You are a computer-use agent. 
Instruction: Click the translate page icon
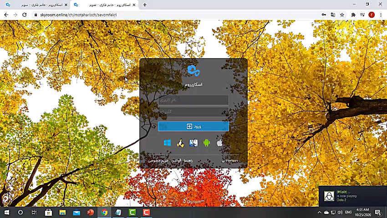coord(333,15)
